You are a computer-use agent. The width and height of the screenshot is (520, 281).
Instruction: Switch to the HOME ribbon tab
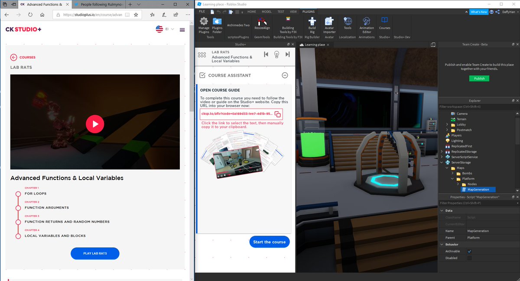pyautogui.click(x=251, y=12)
